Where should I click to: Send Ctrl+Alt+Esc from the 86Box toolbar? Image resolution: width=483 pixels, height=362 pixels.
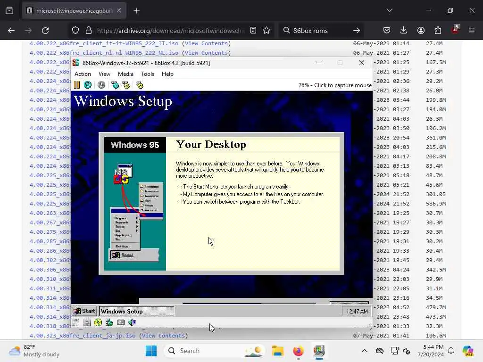(x=126, y=85)
